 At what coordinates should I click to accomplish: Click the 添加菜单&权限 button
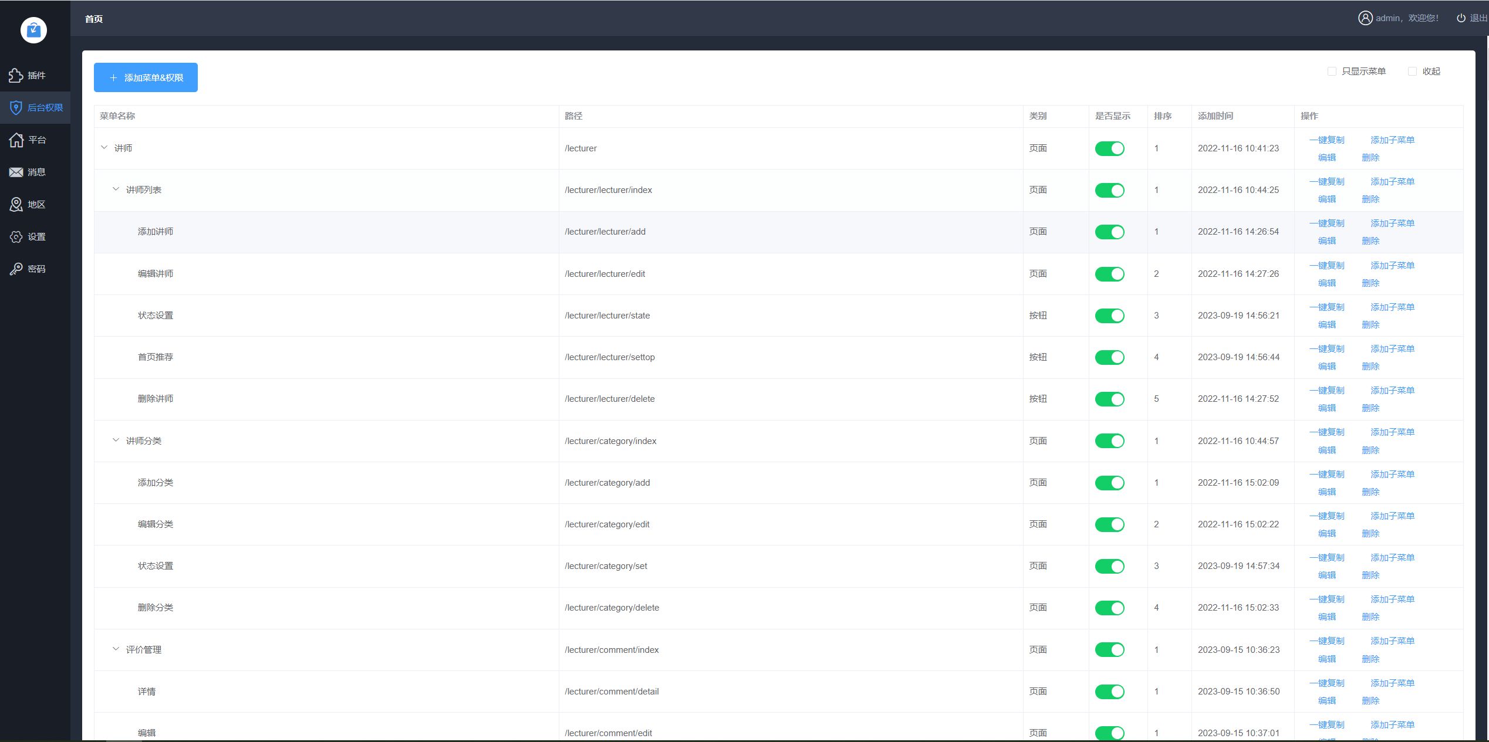coord(146,77)
